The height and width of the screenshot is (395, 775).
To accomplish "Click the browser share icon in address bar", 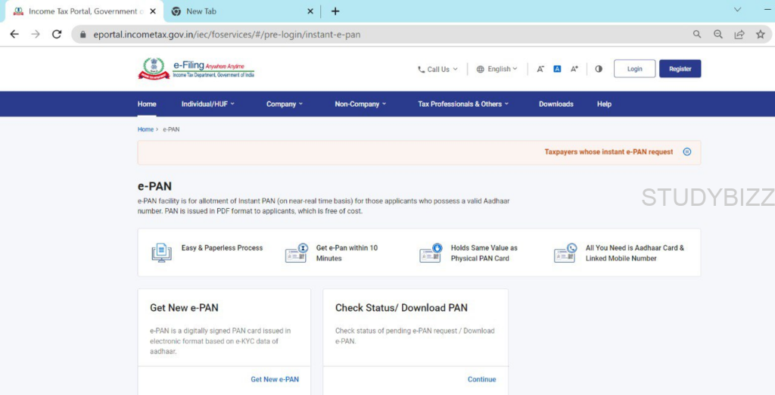I will (x=739, y=34).
